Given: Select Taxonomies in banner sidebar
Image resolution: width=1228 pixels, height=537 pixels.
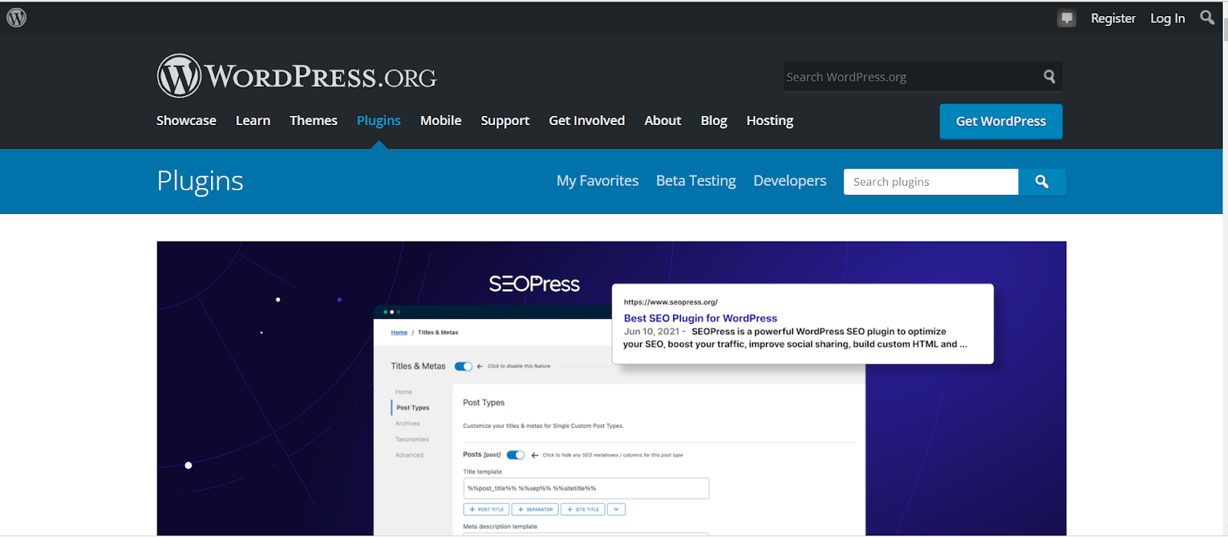Looking at the screenshot, I should [412, 440].
